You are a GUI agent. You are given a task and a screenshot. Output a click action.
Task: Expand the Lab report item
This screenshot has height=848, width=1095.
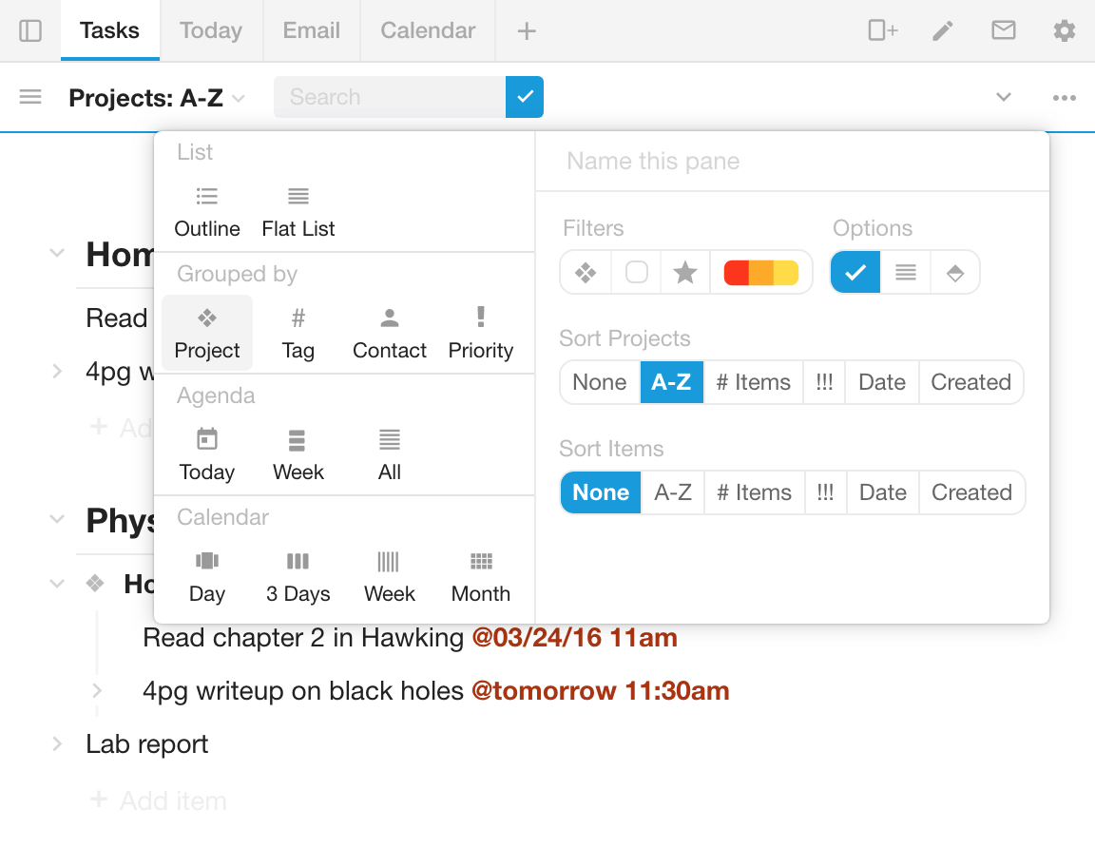coord(57,744)
